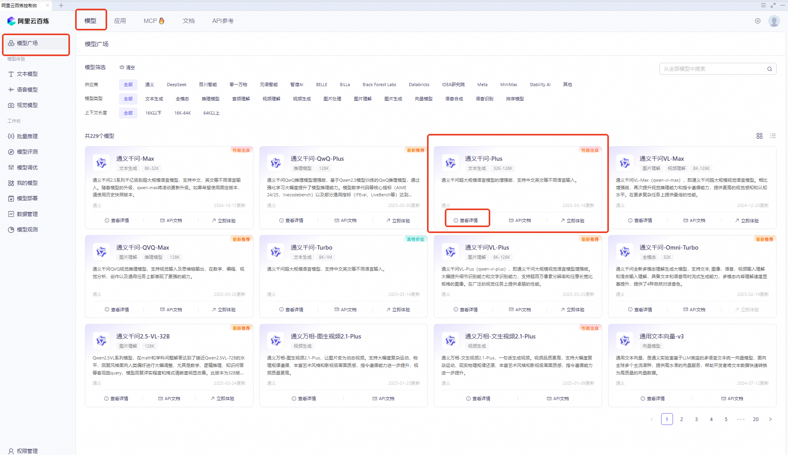Filter model type by 文本生成
The height and width of the screenshot is (455, 788).
coord(154,99)
